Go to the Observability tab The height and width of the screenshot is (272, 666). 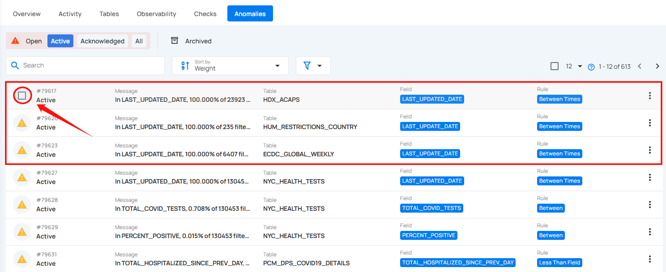click(x=156, y=14)
